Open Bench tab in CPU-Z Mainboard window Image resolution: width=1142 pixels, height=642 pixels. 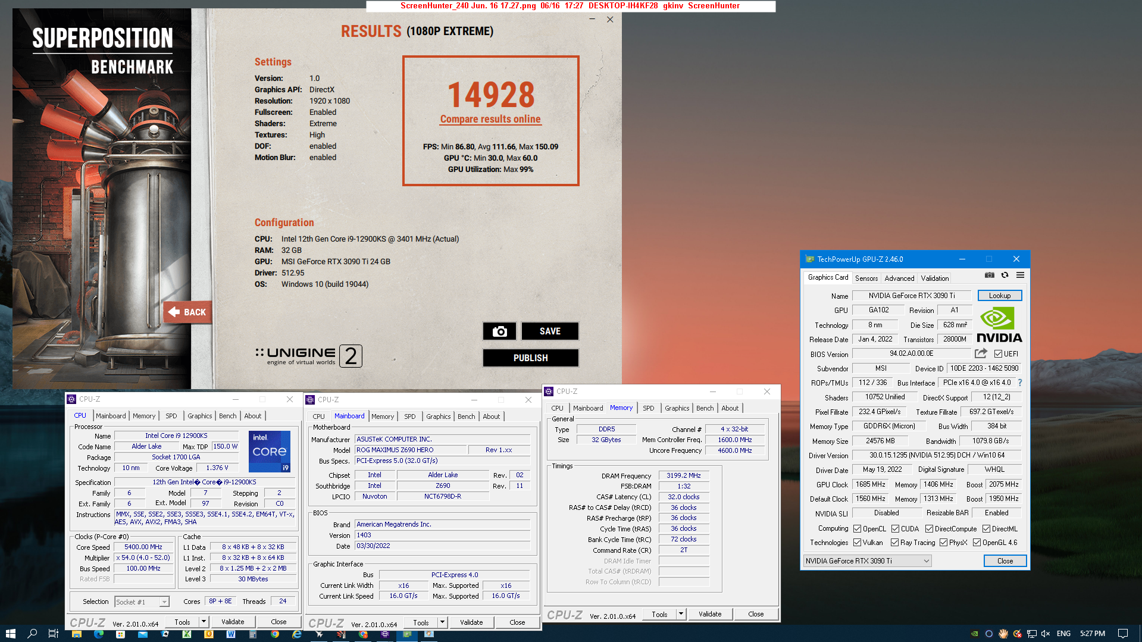point(467,416)
